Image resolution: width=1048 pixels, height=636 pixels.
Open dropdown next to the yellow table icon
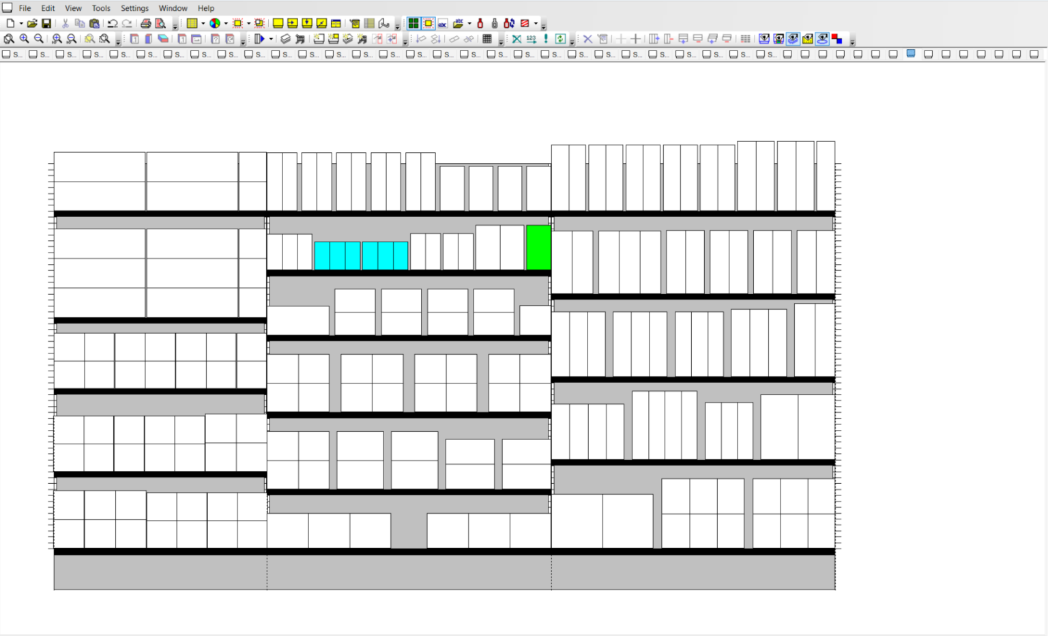click(203, 24)
